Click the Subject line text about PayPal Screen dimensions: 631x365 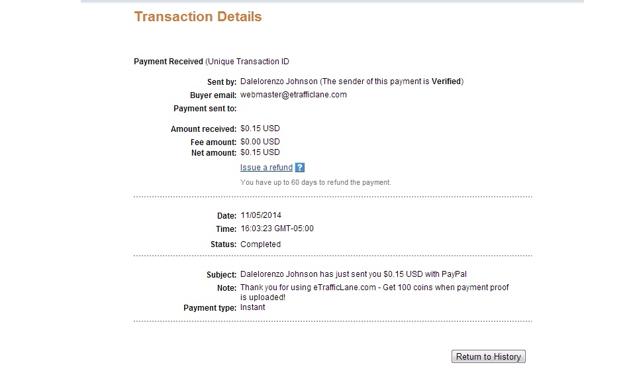coord(354,274)
